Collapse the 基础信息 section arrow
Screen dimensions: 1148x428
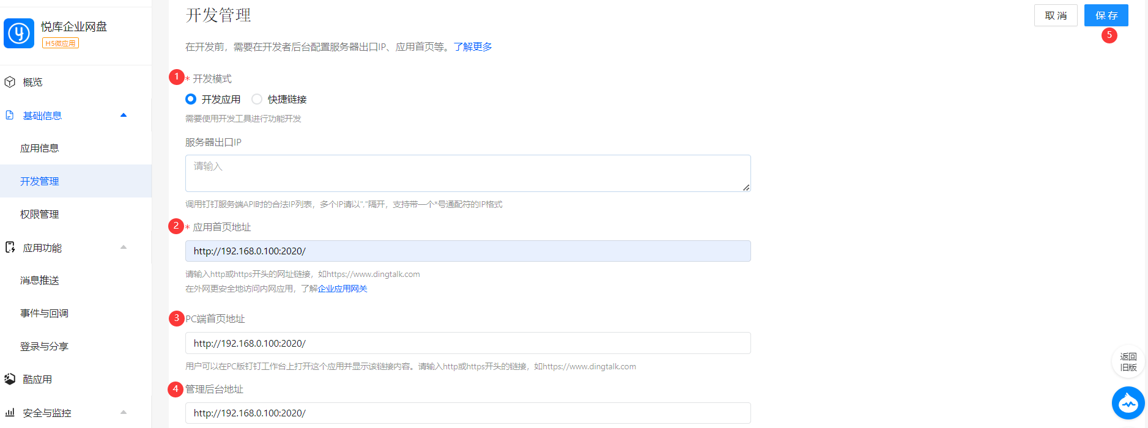124,116
